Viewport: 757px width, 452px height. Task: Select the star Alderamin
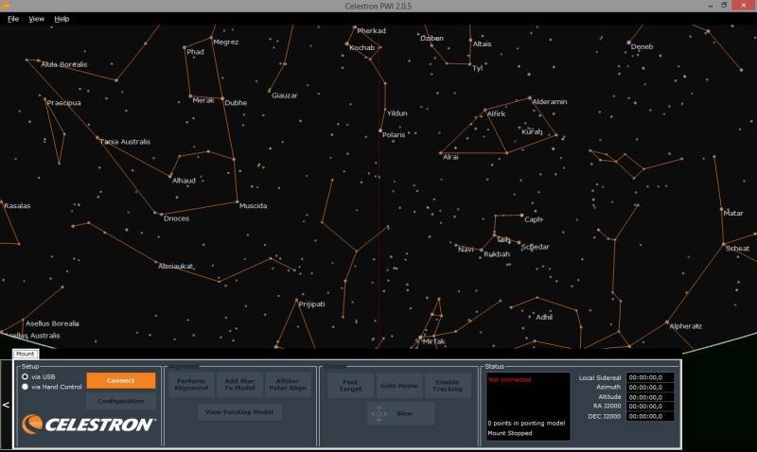(530, 98)
